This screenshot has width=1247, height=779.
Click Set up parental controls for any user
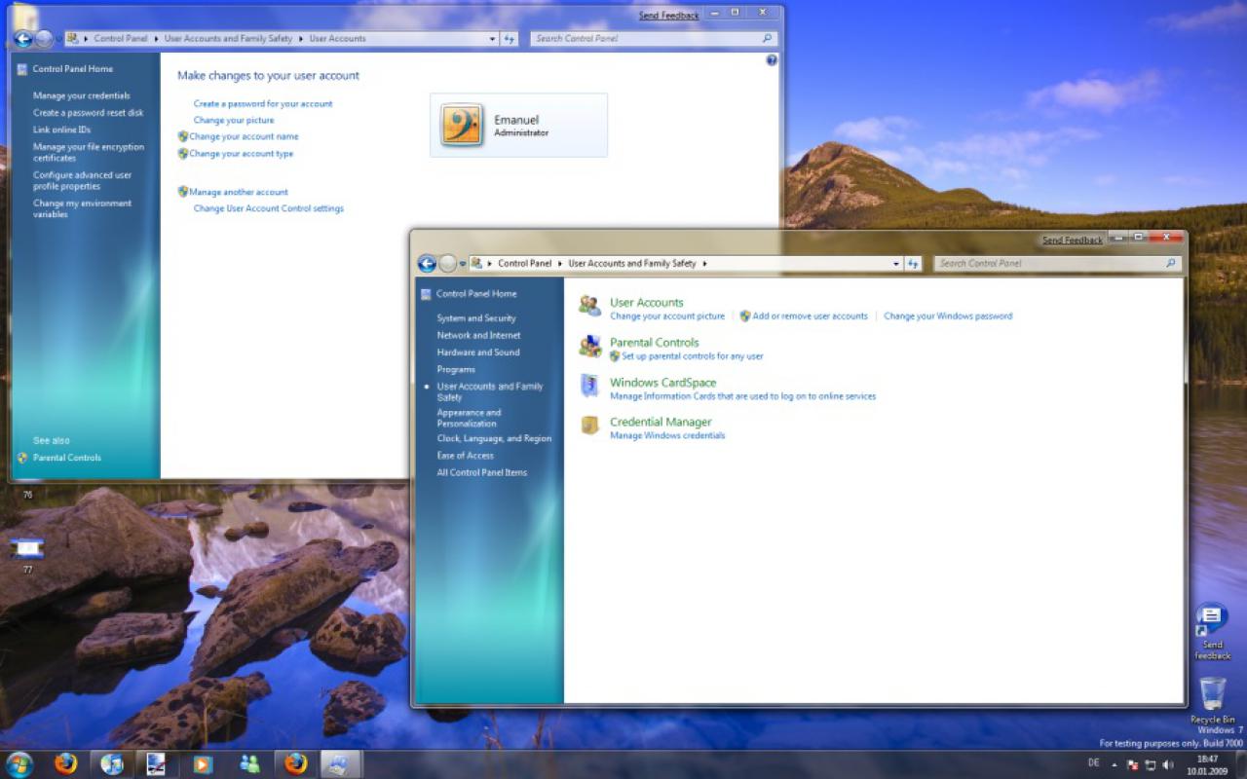[693, 356]
